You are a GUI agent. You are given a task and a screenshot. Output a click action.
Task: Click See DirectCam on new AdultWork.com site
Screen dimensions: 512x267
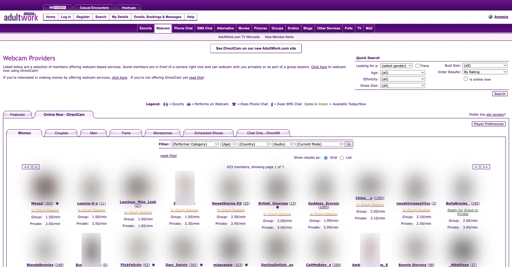point(256,48)
